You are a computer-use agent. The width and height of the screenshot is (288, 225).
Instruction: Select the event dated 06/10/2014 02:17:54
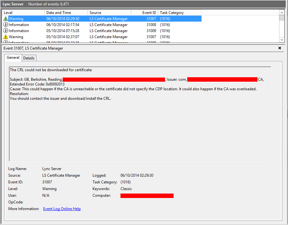tap(102, 24)
